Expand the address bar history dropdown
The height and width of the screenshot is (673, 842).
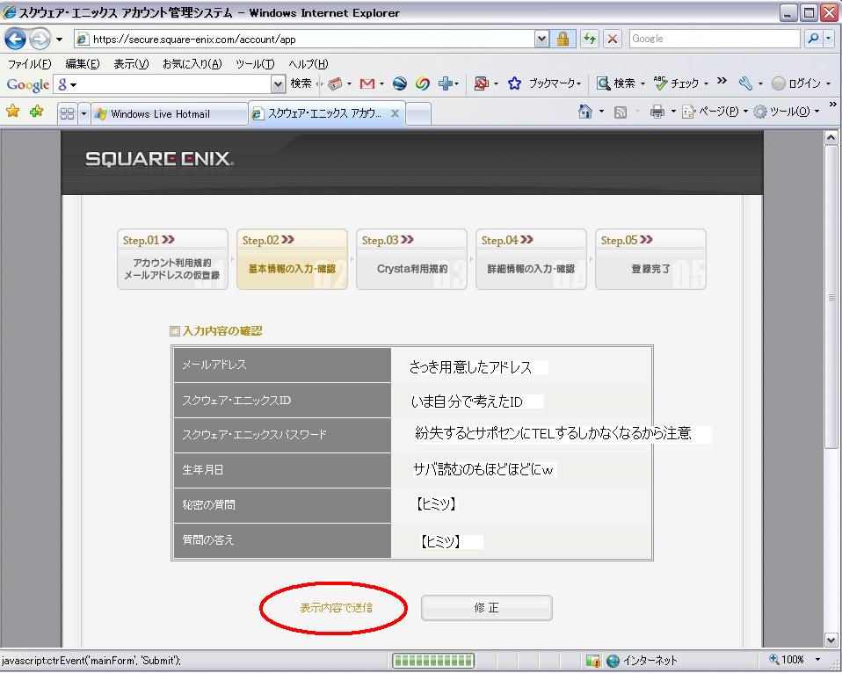(541, 39)
